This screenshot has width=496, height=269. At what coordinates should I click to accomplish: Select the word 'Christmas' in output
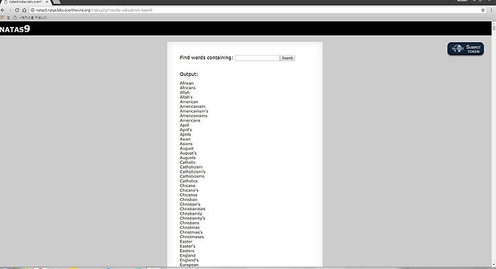pyautogui.click(x=190, y=228)
